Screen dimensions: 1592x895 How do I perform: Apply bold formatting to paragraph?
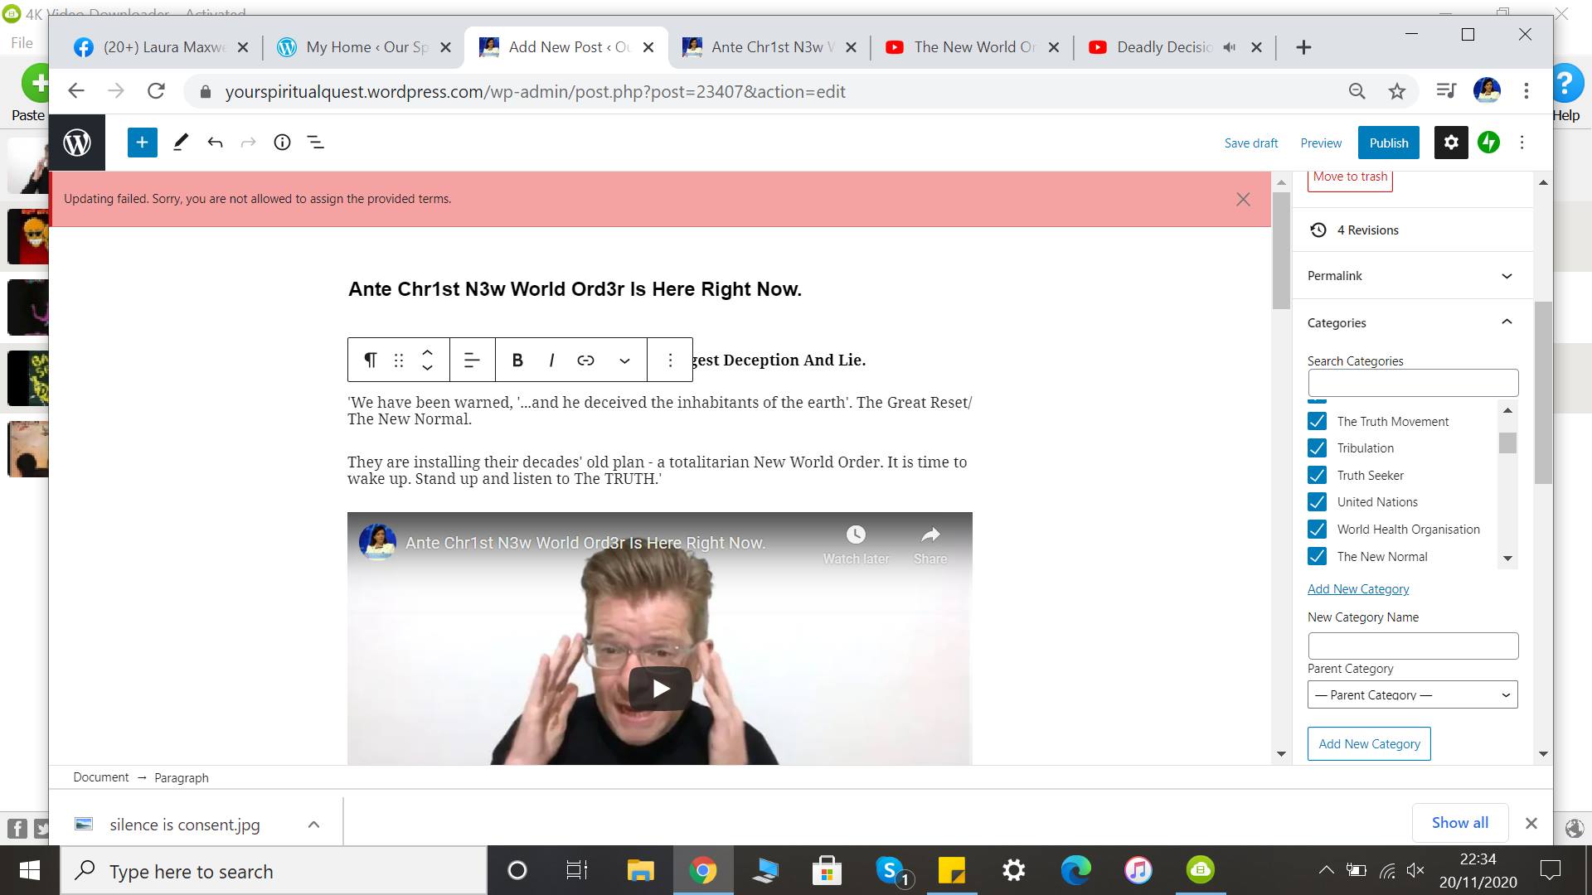pos(517,360)
